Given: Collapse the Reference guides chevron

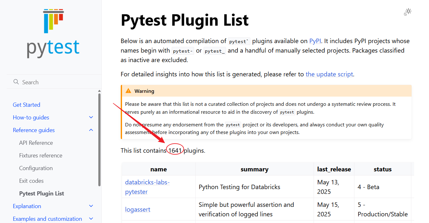Looking at the screenshot, I should [x=91, y=130].
